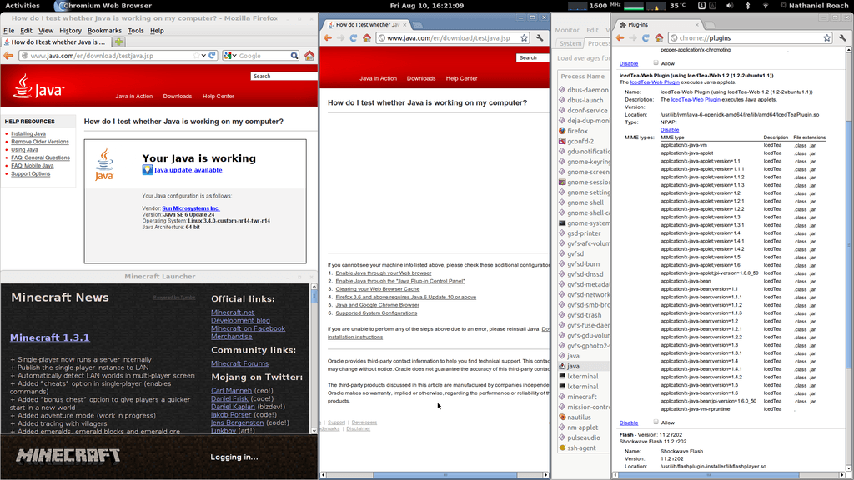Click the Firefox back arrow button
Screen dimensions: 854x480
8,56
